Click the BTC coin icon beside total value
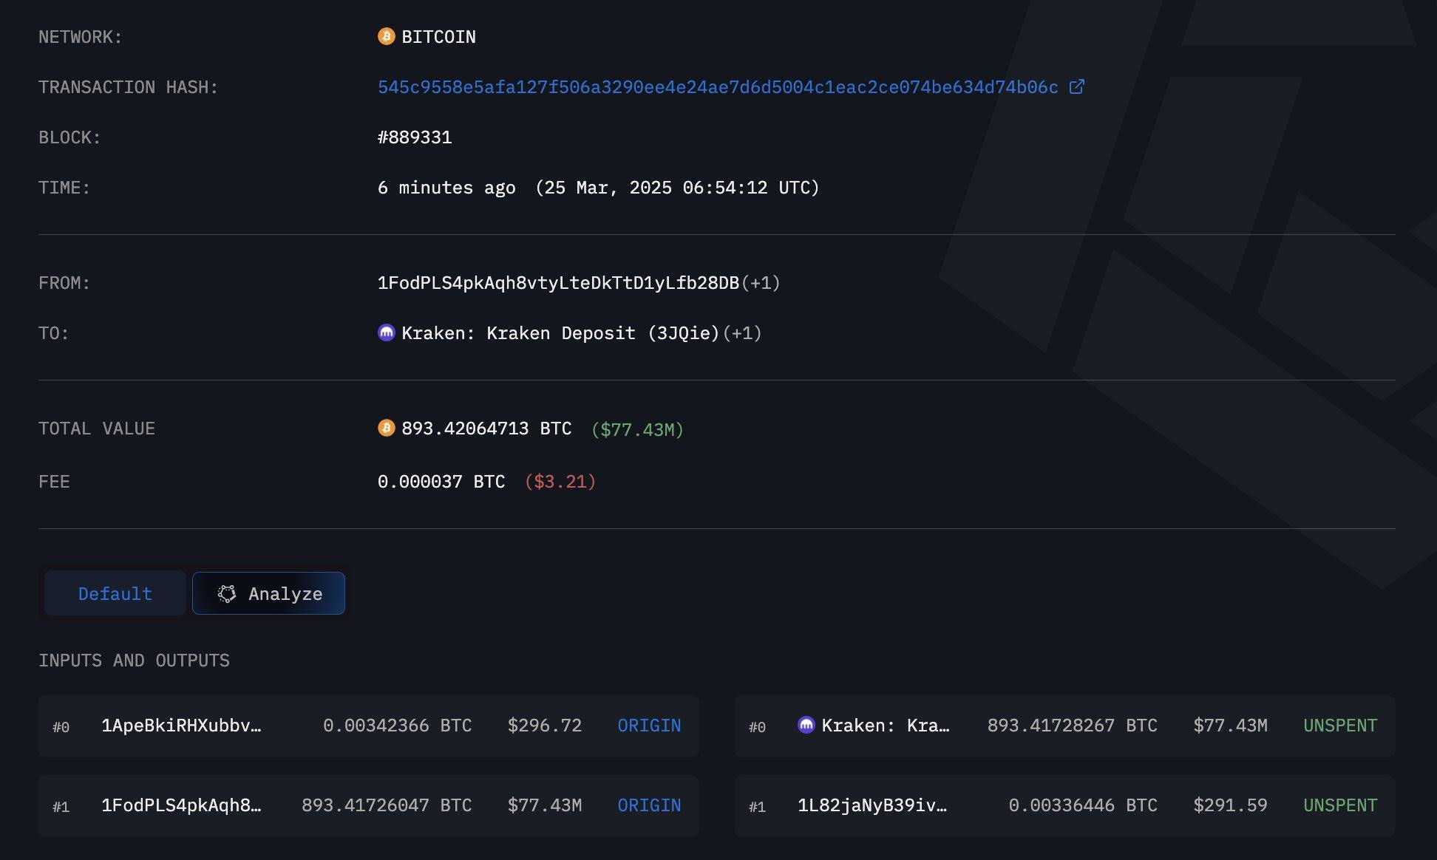Viewport: 1437px width, 860px height. (x=385, y=429)
